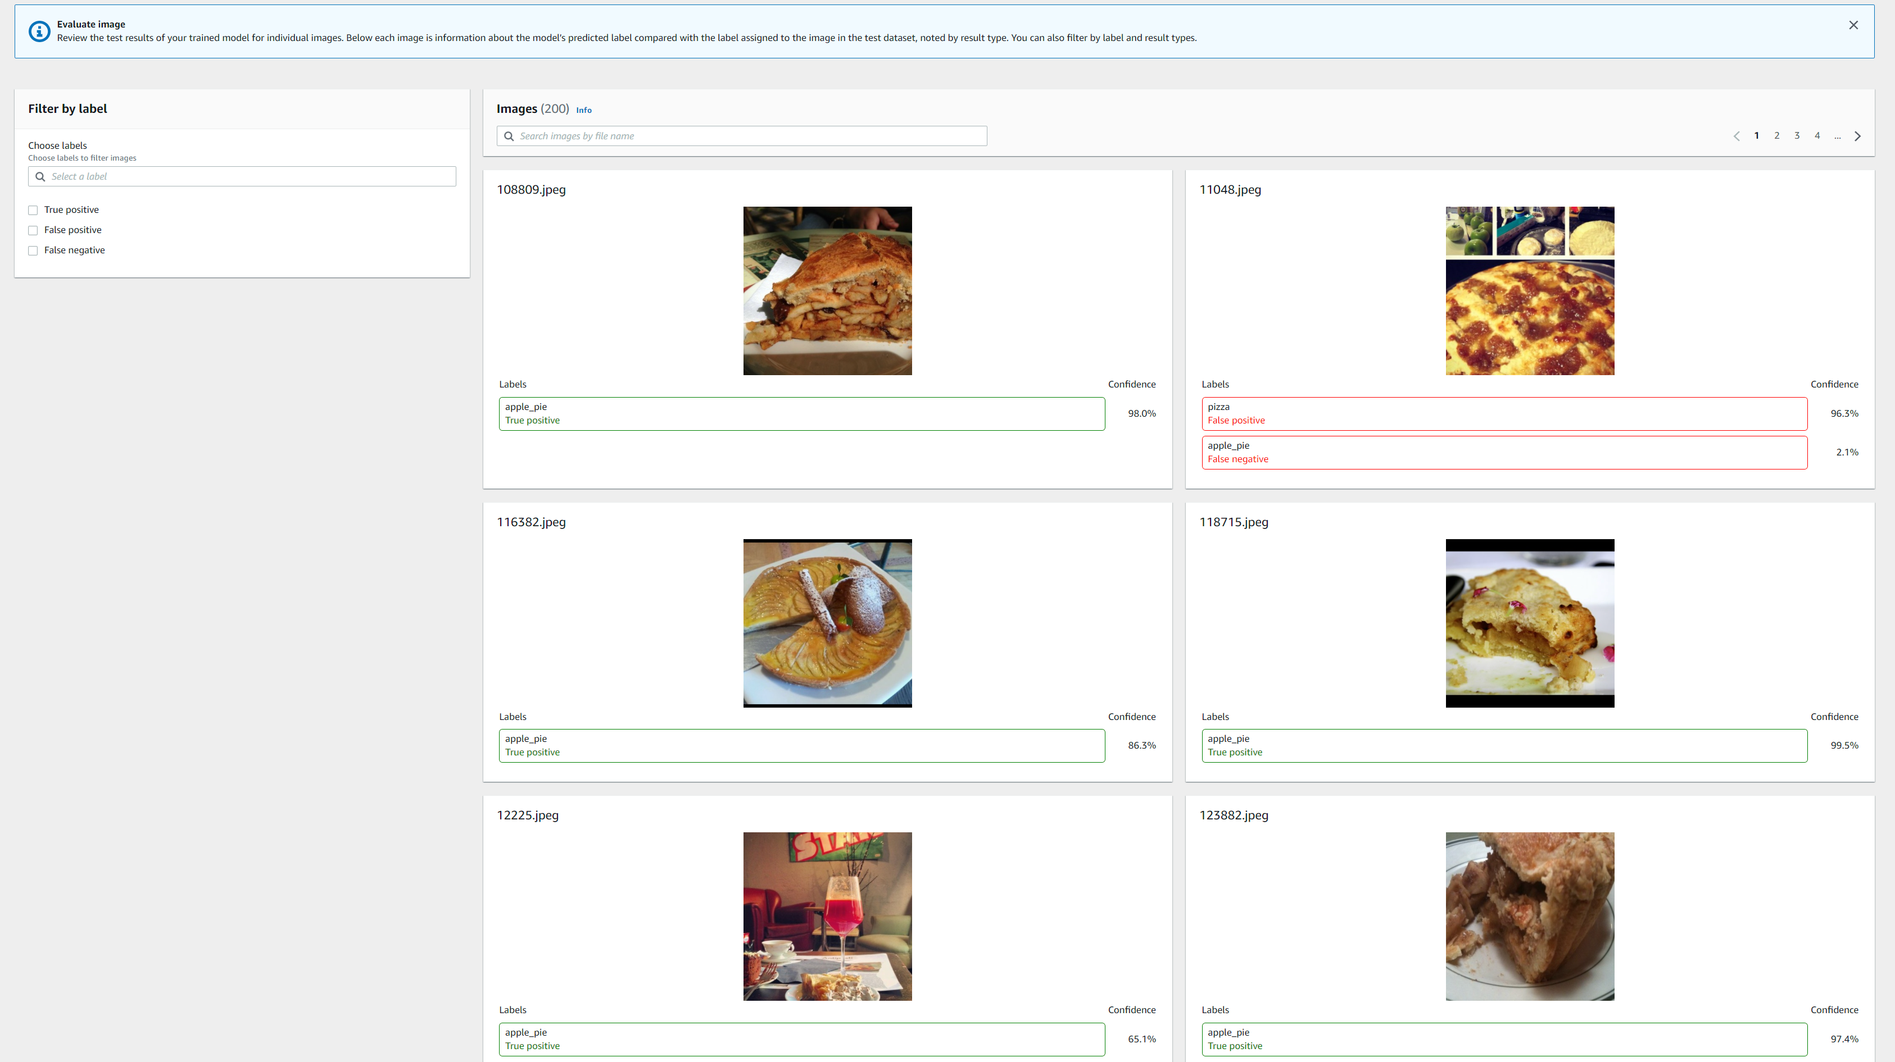Click the blue info circle icon

click(x=39, y=31)
